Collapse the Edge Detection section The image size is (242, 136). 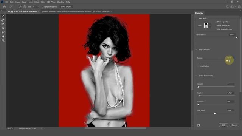point(196,49)
